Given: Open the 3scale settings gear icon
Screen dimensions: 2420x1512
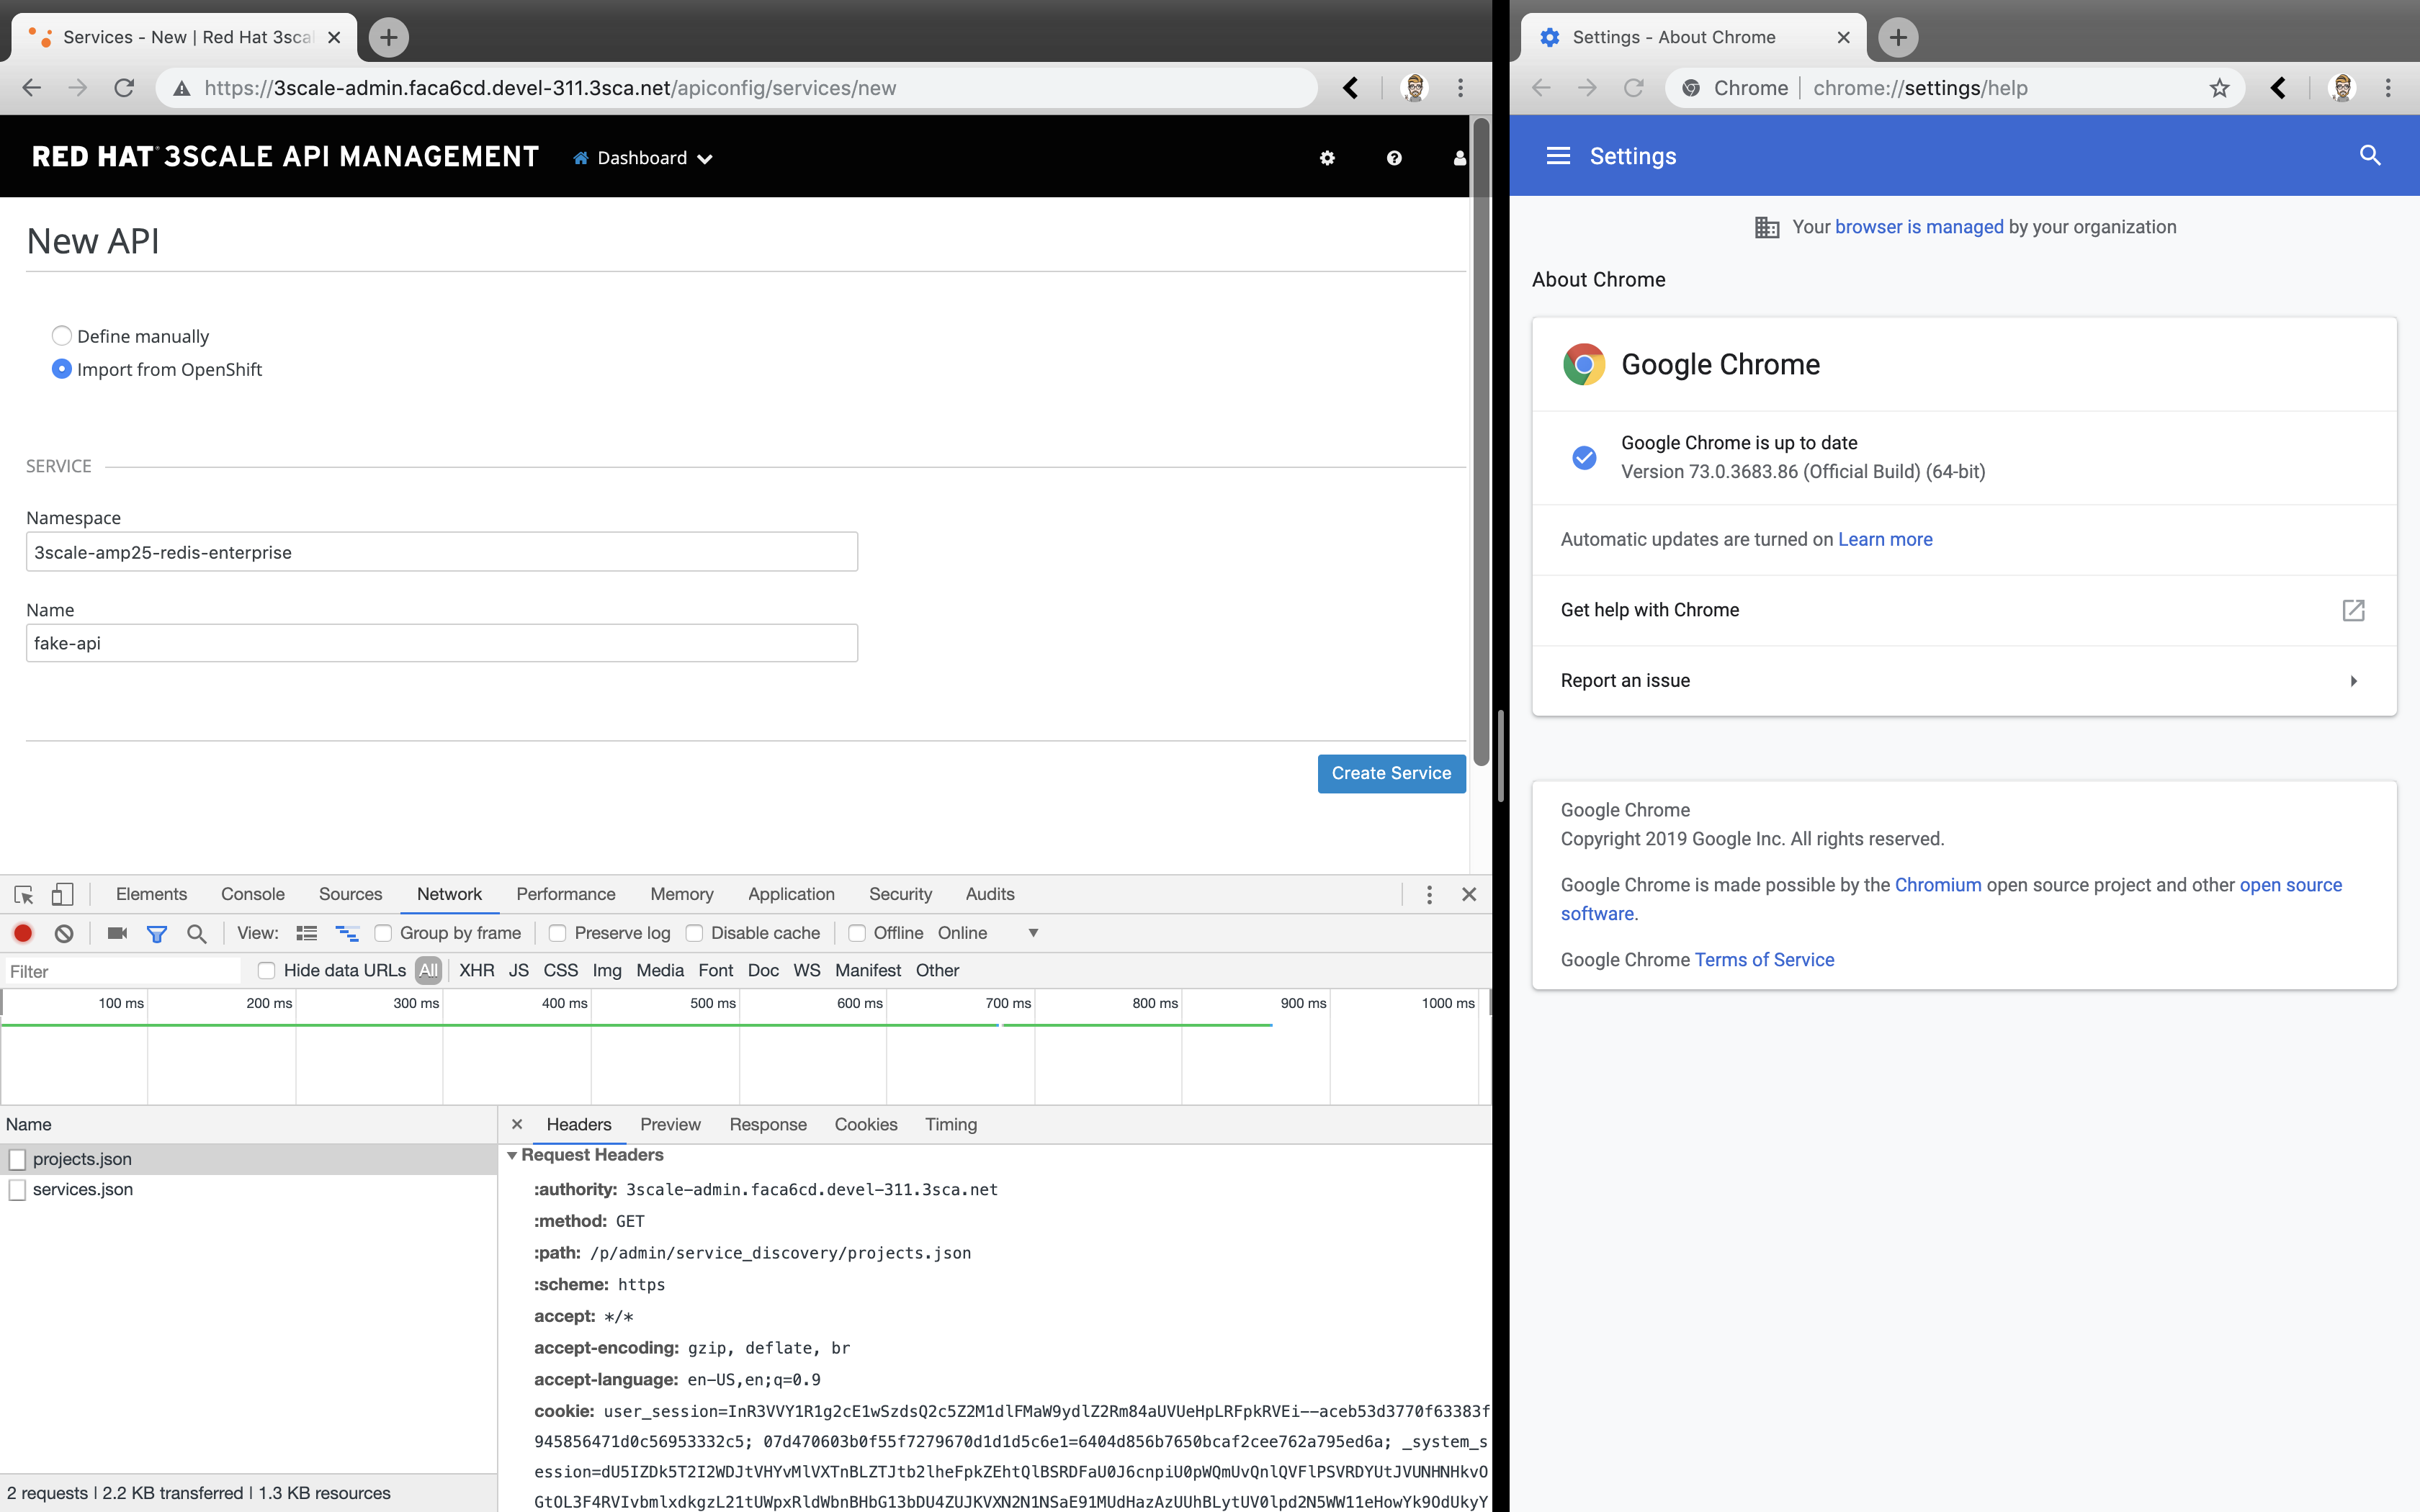Looking at the screenshot, I should [1327, 158].
